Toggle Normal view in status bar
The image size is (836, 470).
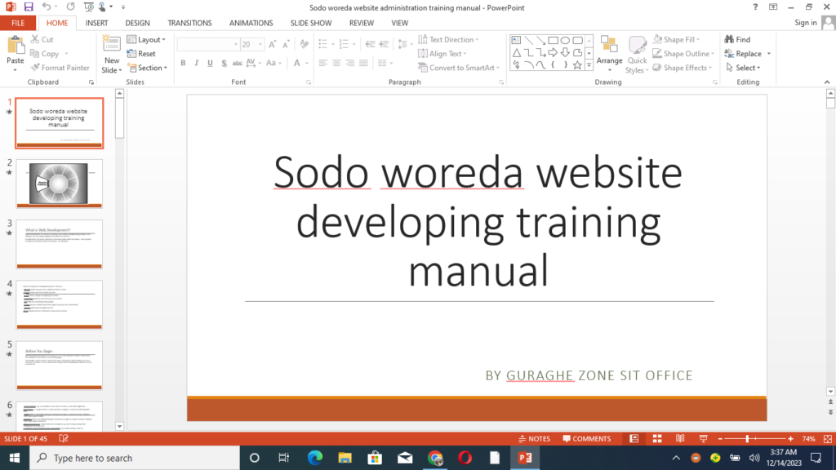point(634,438)
